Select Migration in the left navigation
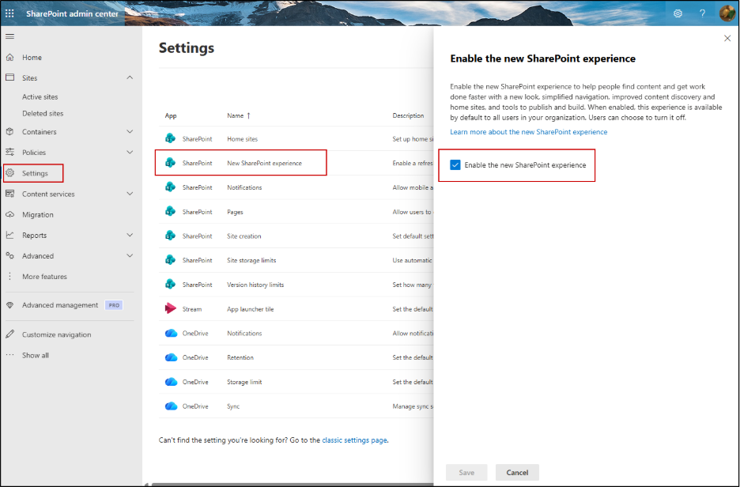 (x=38, y=214)
